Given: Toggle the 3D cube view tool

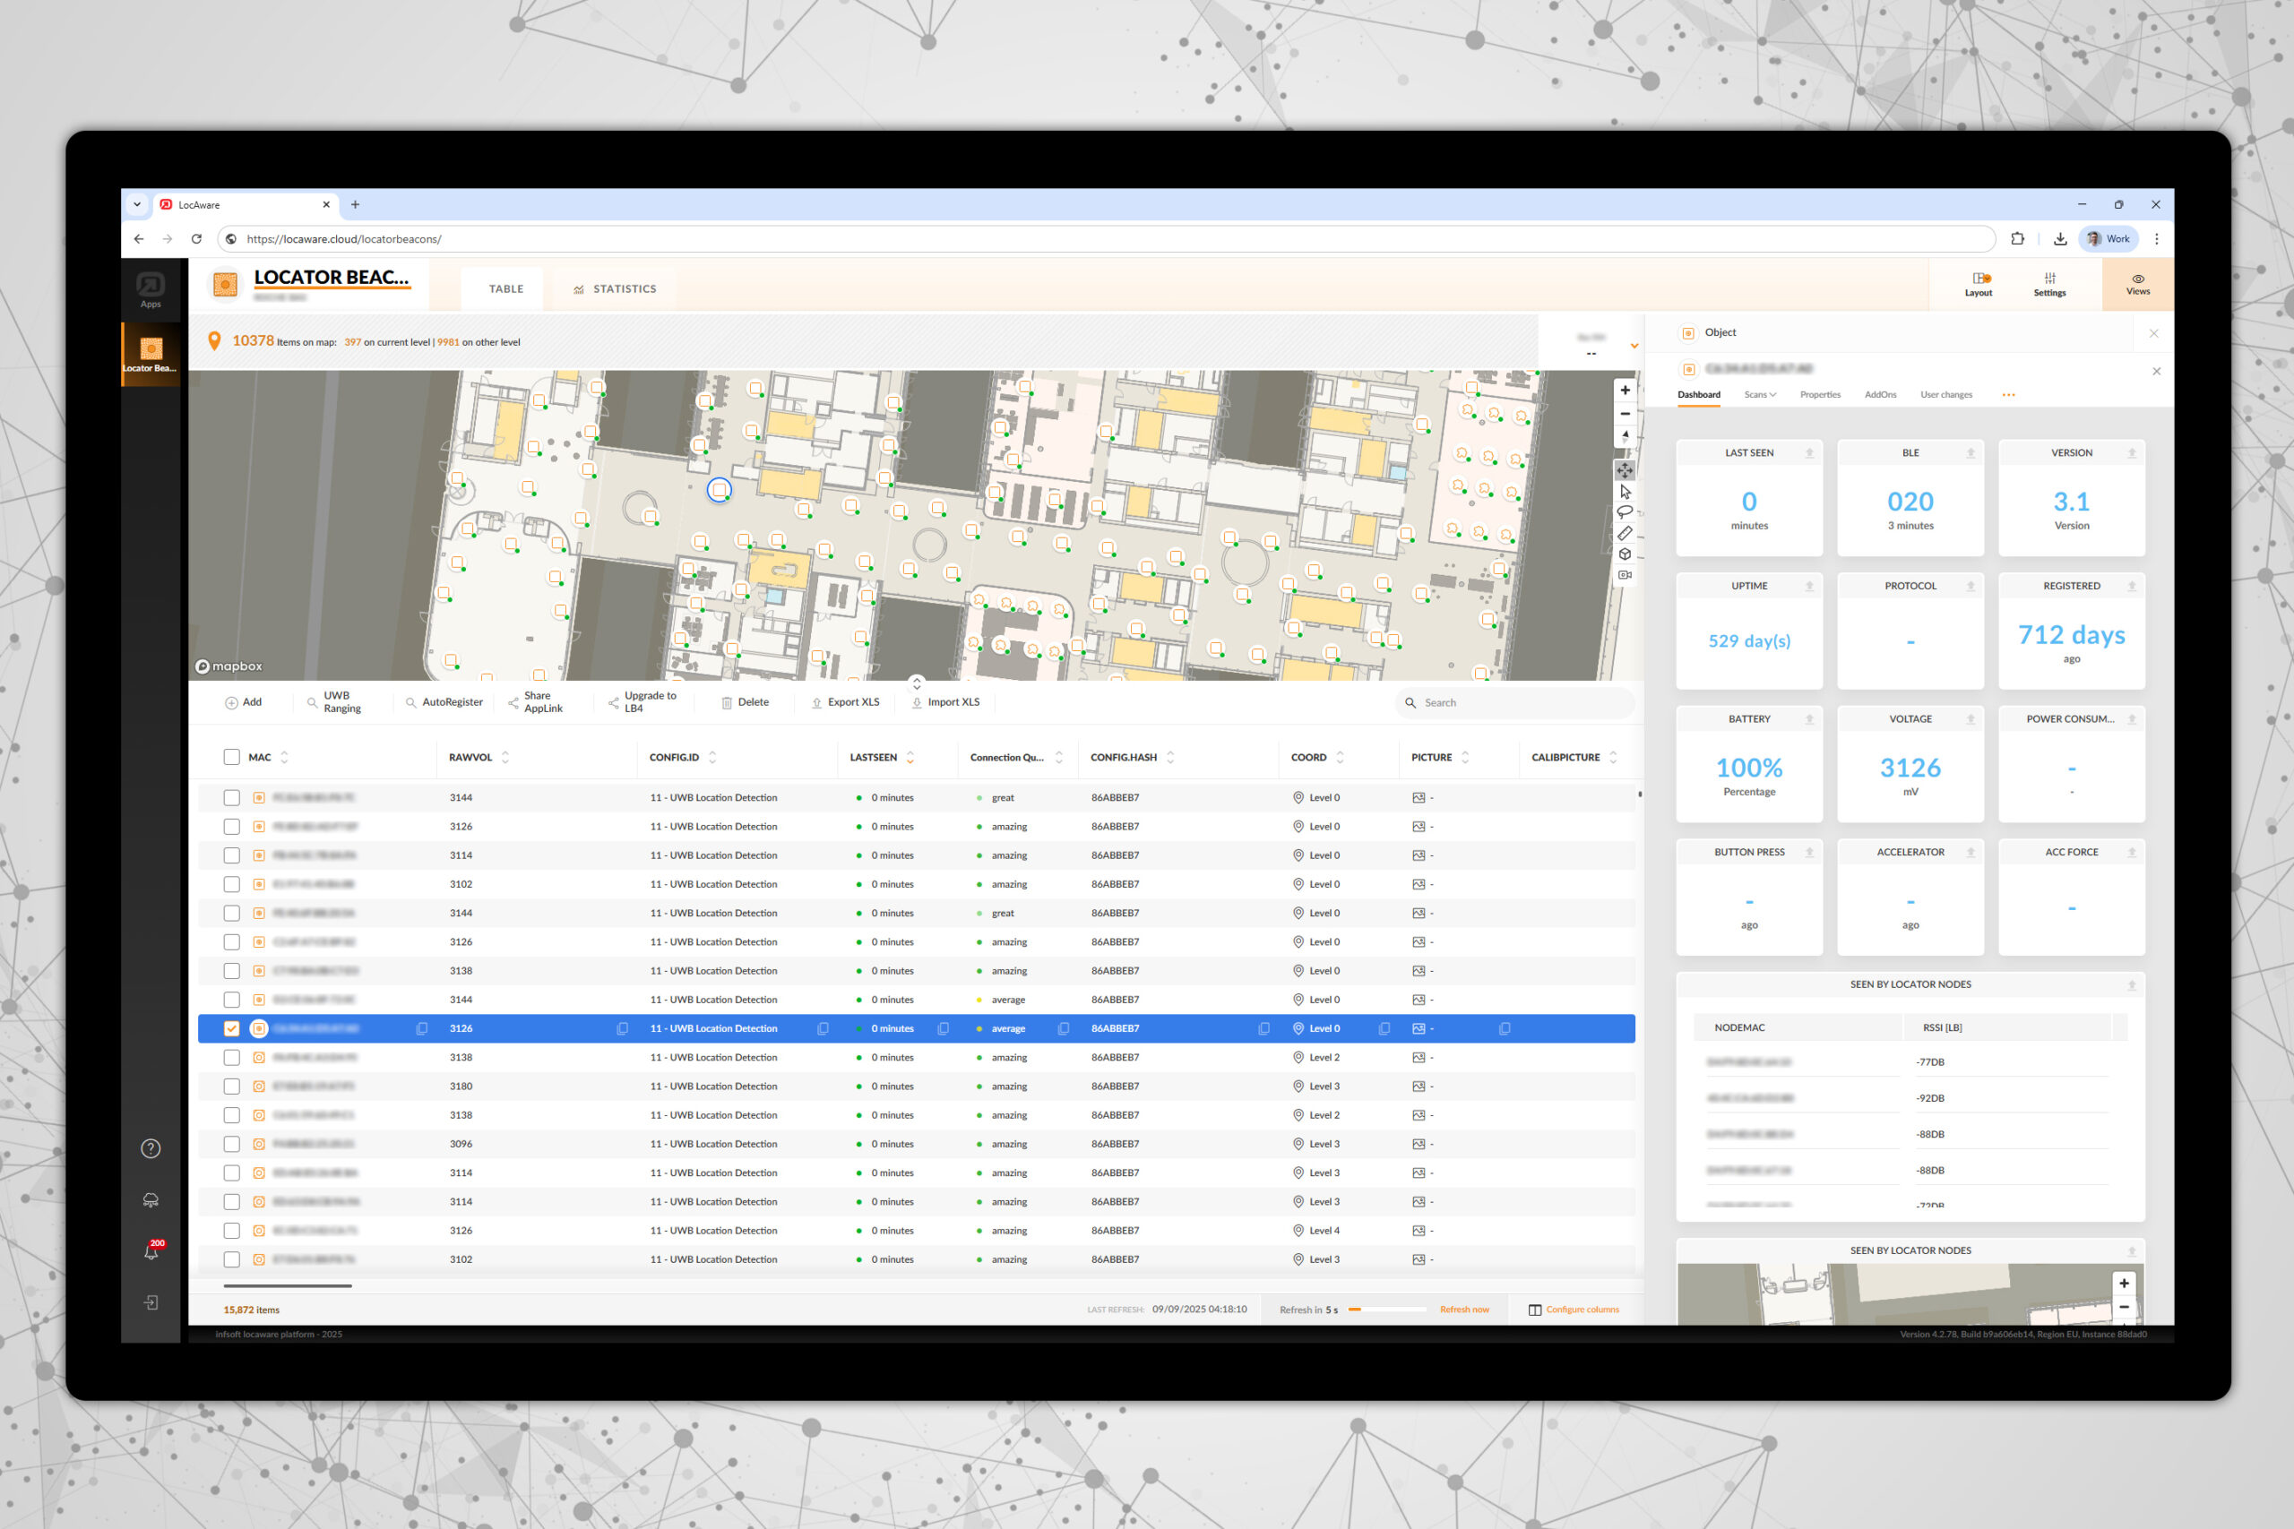Looking at the screenshot, I should coord(1625,553).
